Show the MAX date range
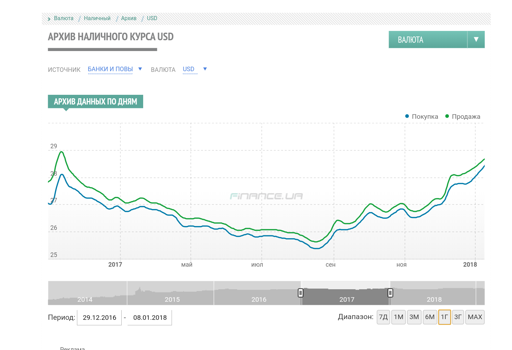Viewport: 512px width, 350px height. pos(475,317)
